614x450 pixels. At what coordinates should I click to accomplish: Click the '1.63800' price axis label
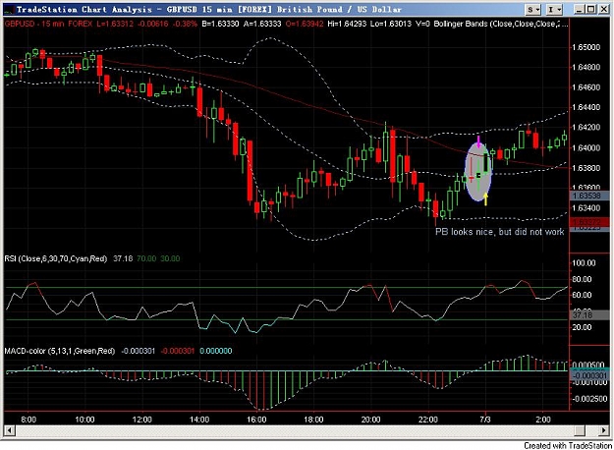[x=586, y=168]
